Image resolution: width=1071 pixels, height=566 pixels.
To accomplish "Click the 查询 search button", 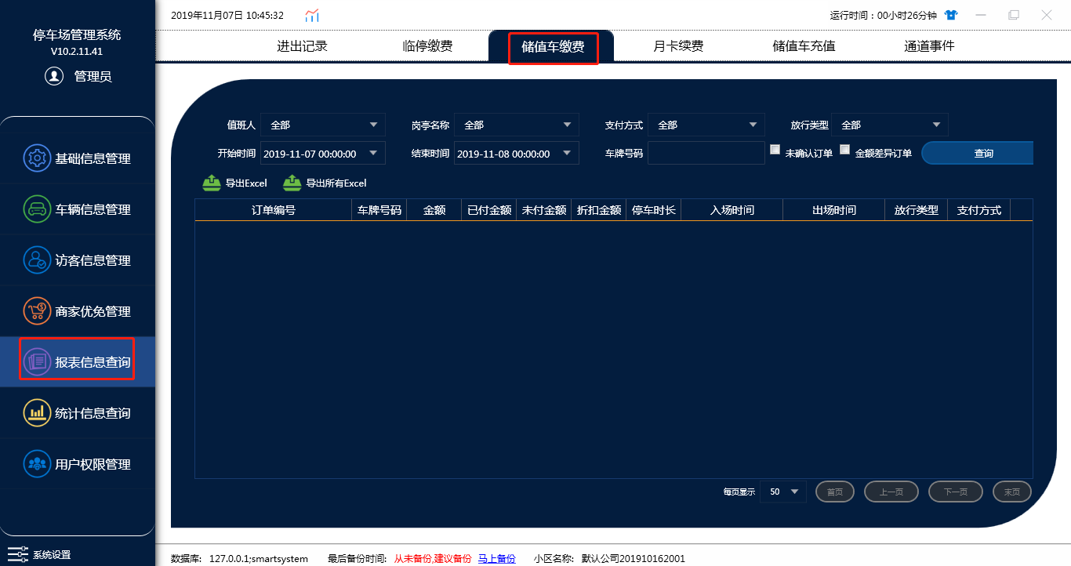I will [x=978, y=153].
